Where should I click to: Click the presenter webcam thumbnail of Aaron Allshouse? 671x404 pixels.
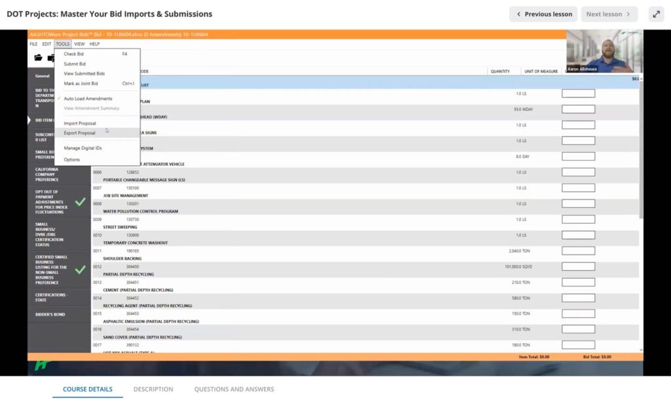tap(604, 51)
